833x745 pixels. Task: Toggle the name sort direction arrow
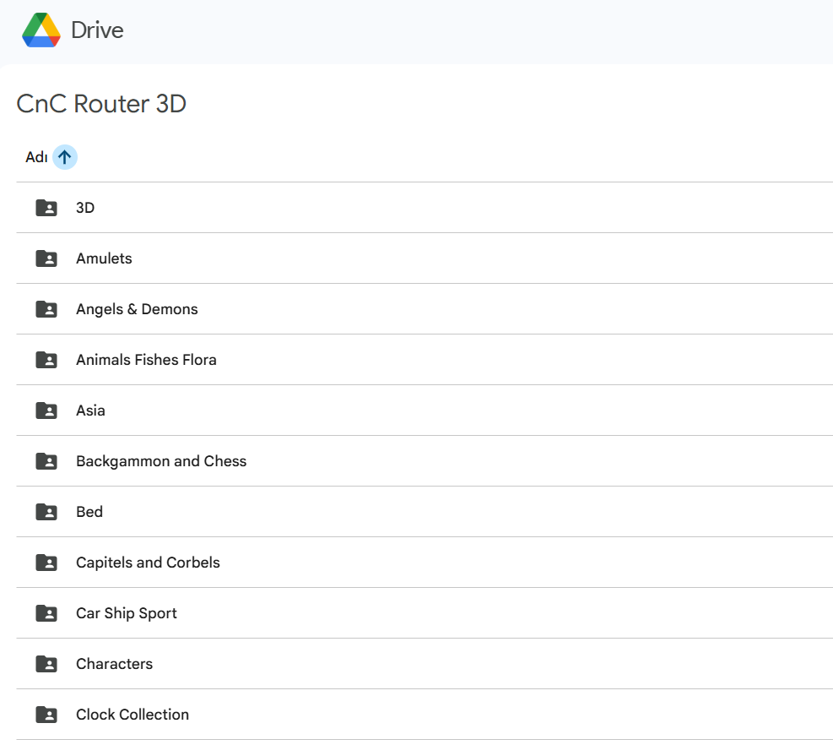65,157
